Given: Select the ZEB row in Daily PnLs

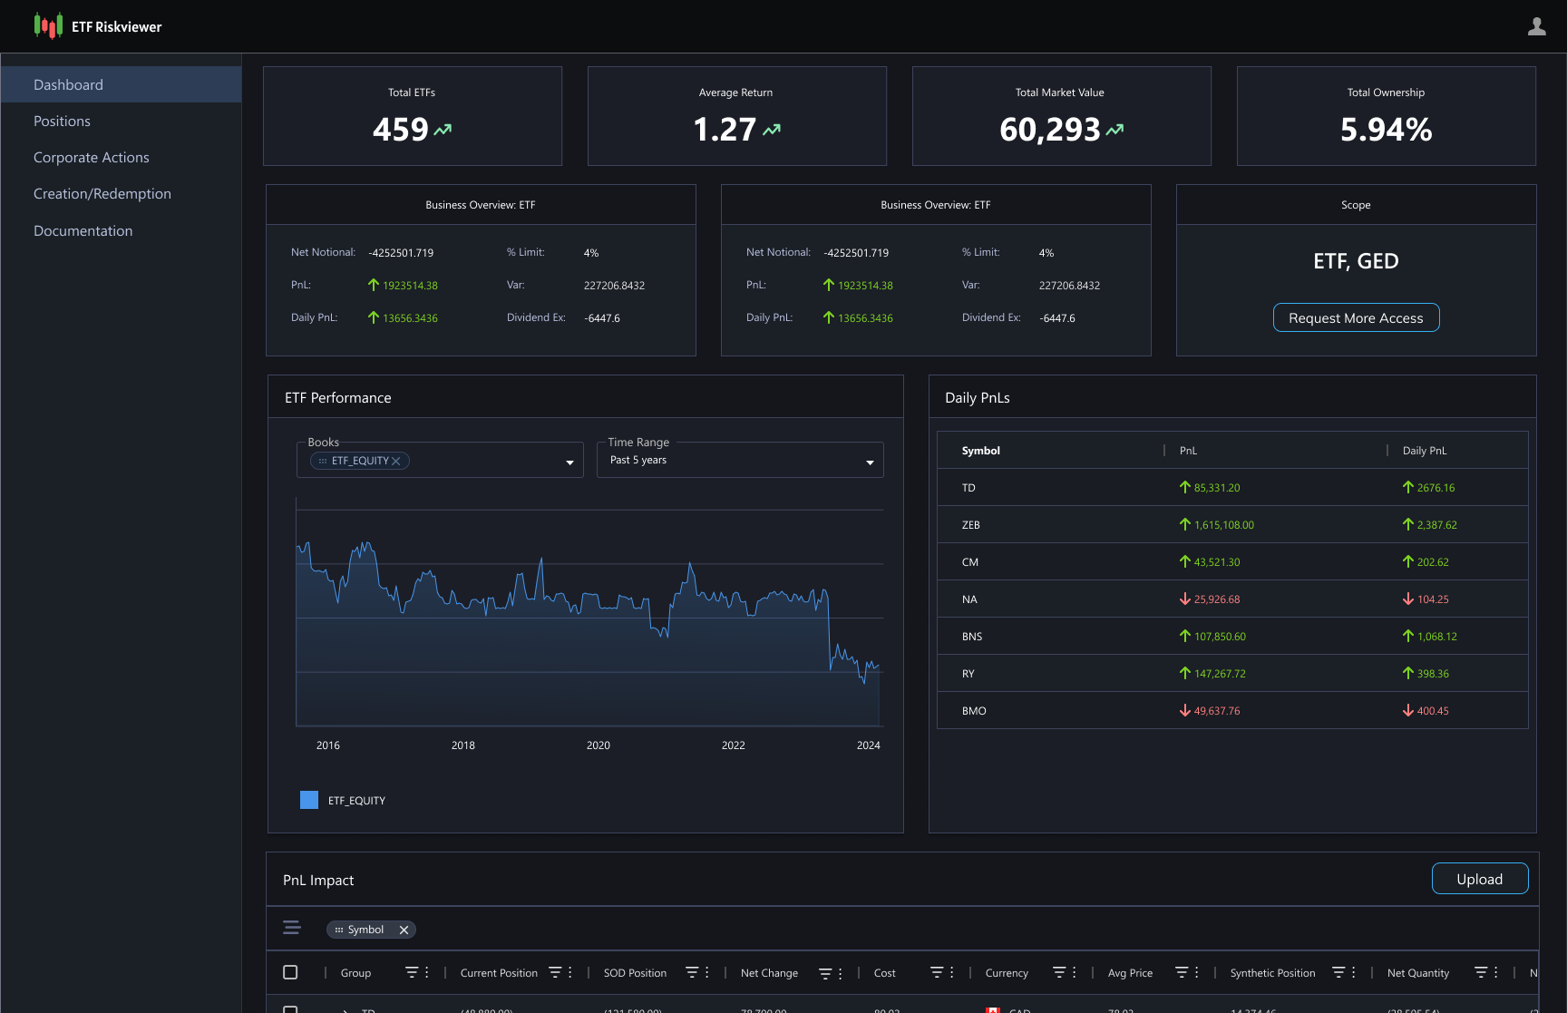Looking at the screenshot, I should [1231, 525].
